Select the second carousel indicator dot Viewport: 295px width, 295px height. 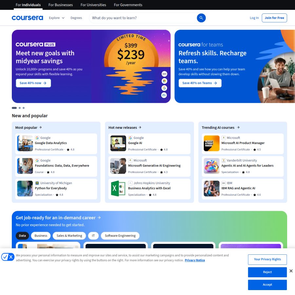(x=20, y=108)
